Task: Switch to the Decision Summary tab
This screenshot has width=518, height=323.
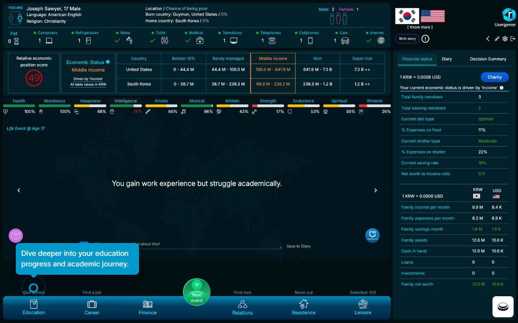Action: [x=488, y=59]
